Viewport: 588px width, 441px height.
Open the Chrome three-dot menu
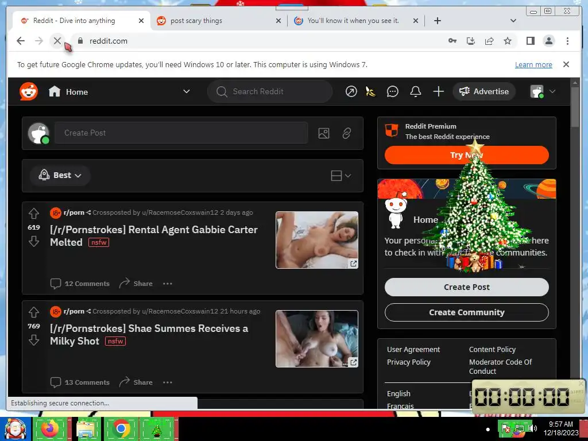(x=567, y=41)
